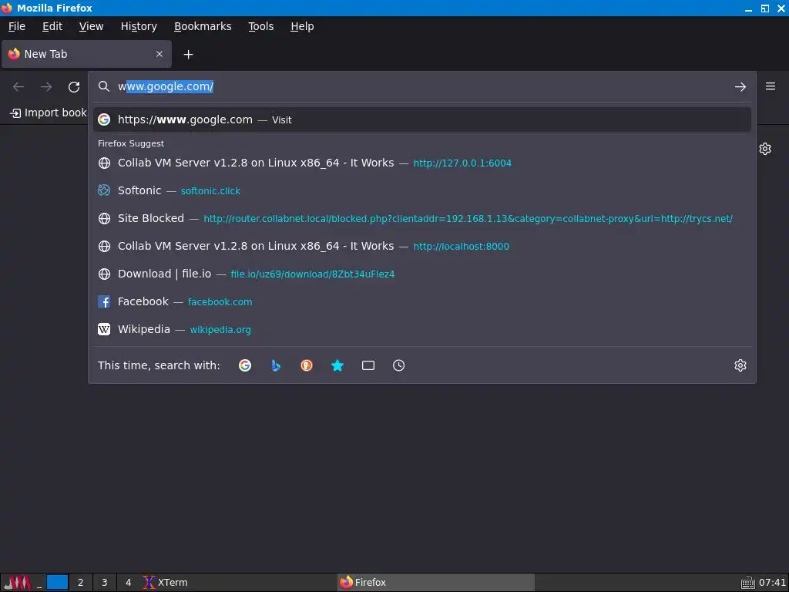Open the Download file.io suggestion
Screen dimensions: 789x592
(x=421, y=274)
